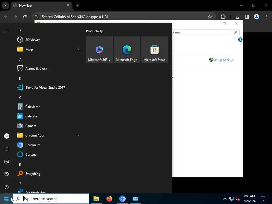Click the letter B section header

20,79
